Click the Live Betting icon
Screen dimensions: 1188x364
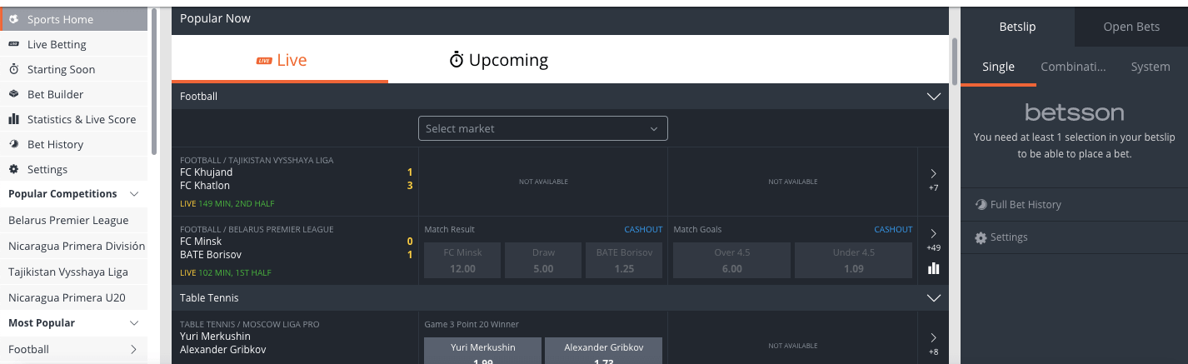13,44
